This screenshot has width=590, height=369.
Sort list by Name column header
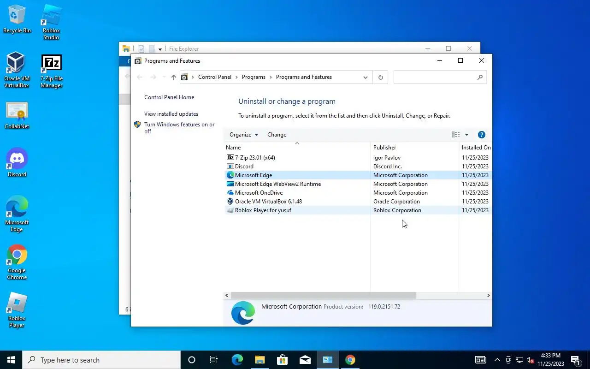tap(297, 148)
